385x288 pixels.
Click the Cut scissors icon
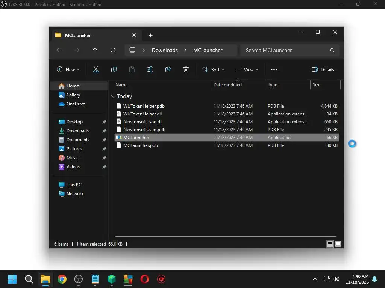point(96,69)
